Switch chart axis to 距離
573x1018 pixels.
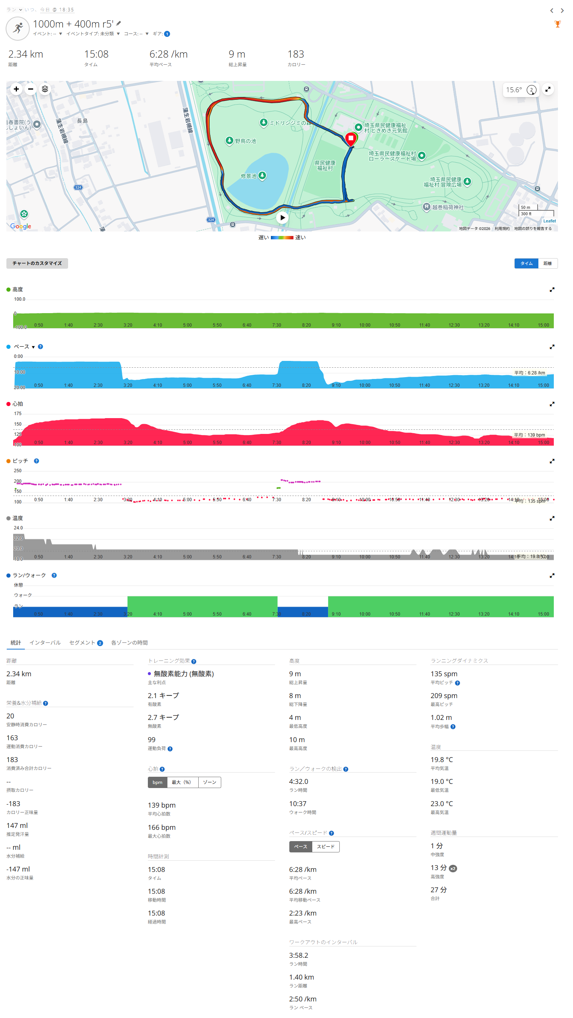pos(547,263)
